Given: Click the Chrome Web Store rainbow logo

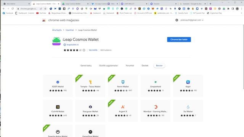Looking at the screenshot, I should pyautogui.click(x=44, y=20).
